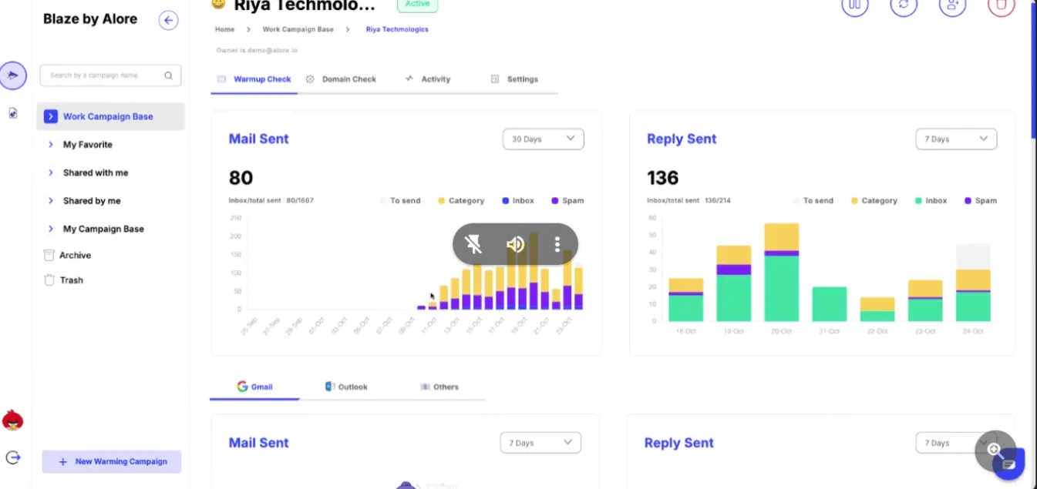This screenshot has height=489, width=1037.
Task: Delete campaign with the red trash icon
Action: (x=1001, y=5)
